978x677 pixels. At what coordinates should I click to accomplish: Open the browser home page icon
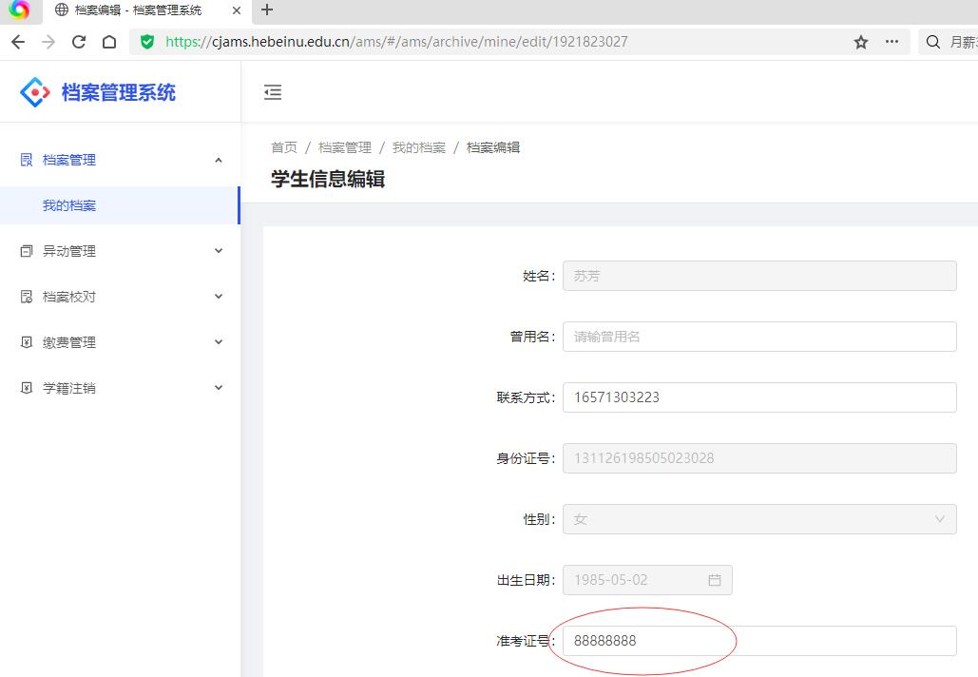[109, 42]
